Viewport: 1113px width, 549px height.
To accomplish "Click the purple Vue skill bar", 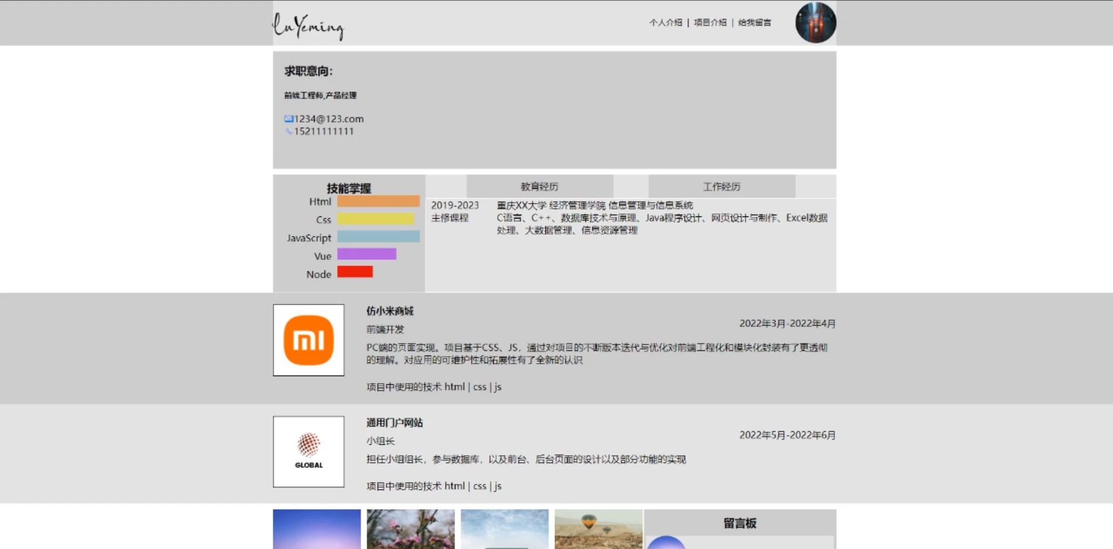I will [x=367, y=254].
